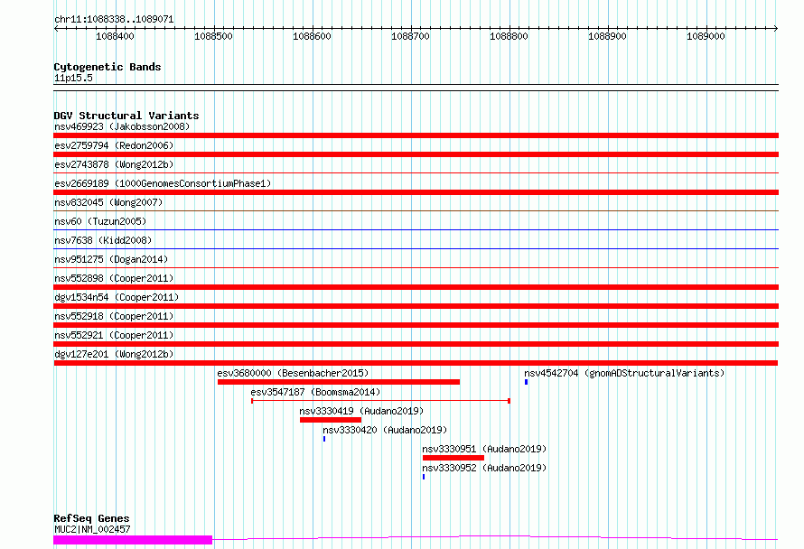Click the left arrow of the coordinate ruler
Image resolution: width=804 pixels, height=549 pixels.
(x=56, y=28)
